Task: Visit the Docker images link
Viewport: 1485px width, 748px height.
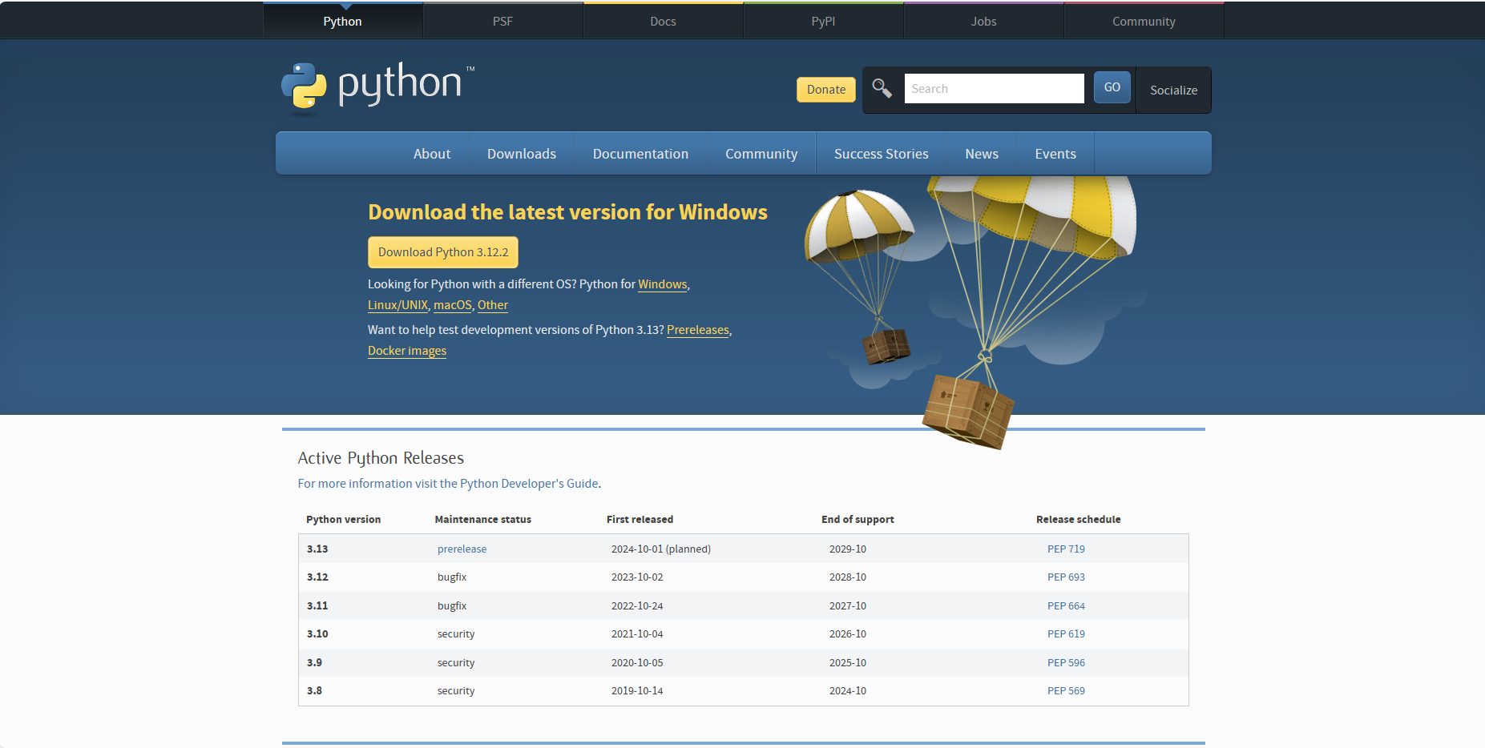Action: click(x=406, y=350)
